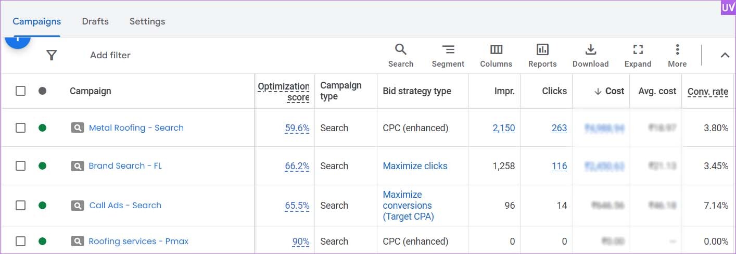Open the Roofing services - Pmax campaign

coord(138,242)
